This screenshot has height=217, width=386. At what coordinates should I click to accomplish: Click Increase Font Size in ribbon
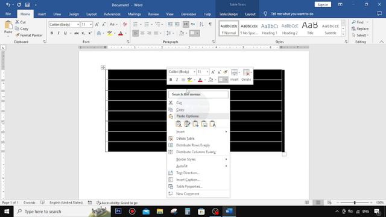(97, 24)
